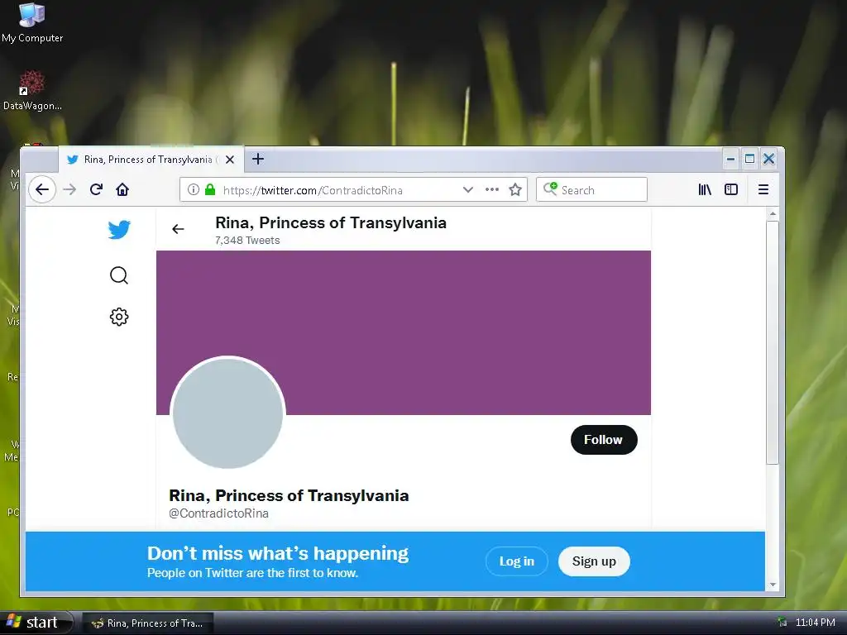Viewport: 847px width, 635px height.
Task: Click system tray network icon
Action: pos(782,622)
